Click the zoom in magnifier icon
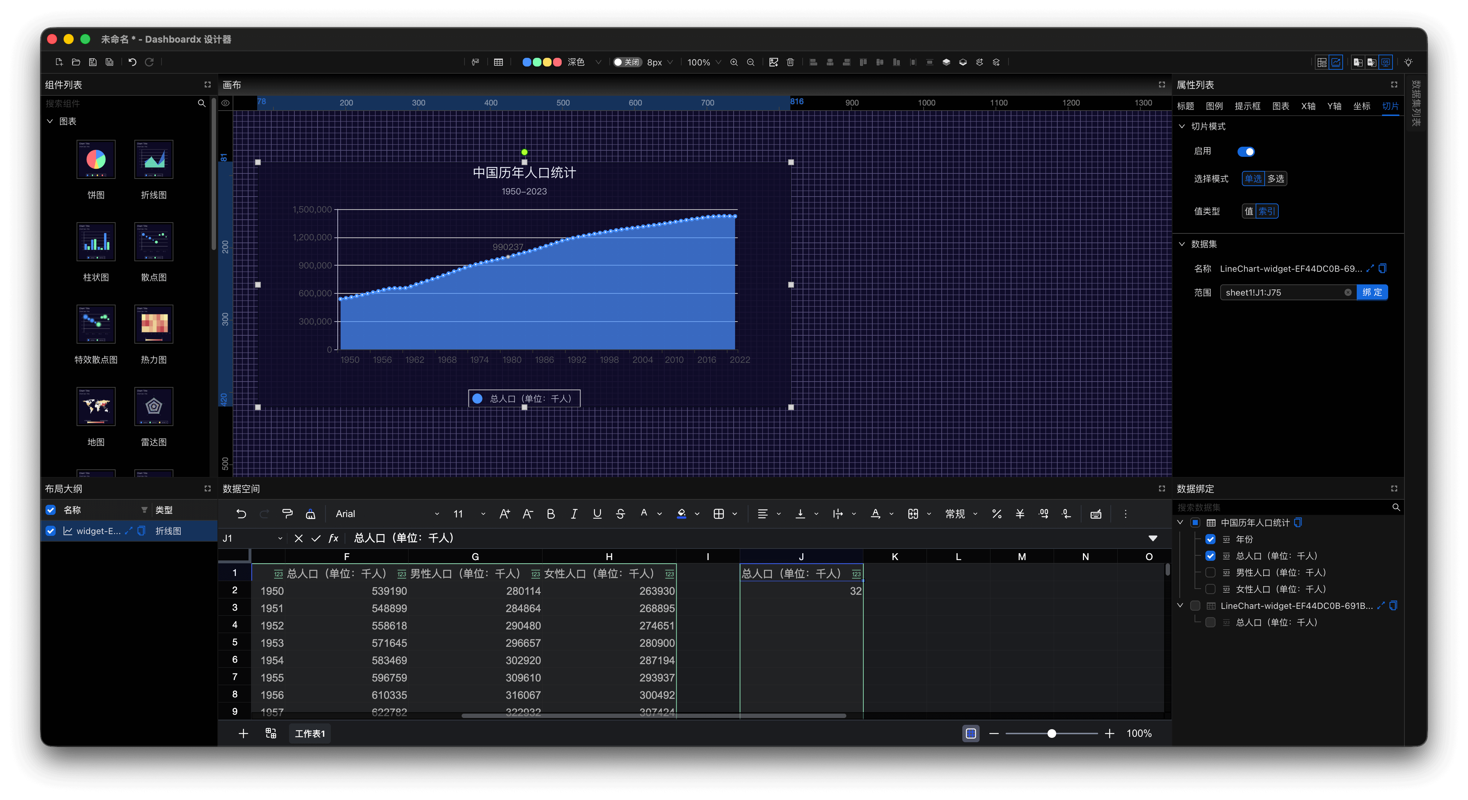 tap(734, 62)
